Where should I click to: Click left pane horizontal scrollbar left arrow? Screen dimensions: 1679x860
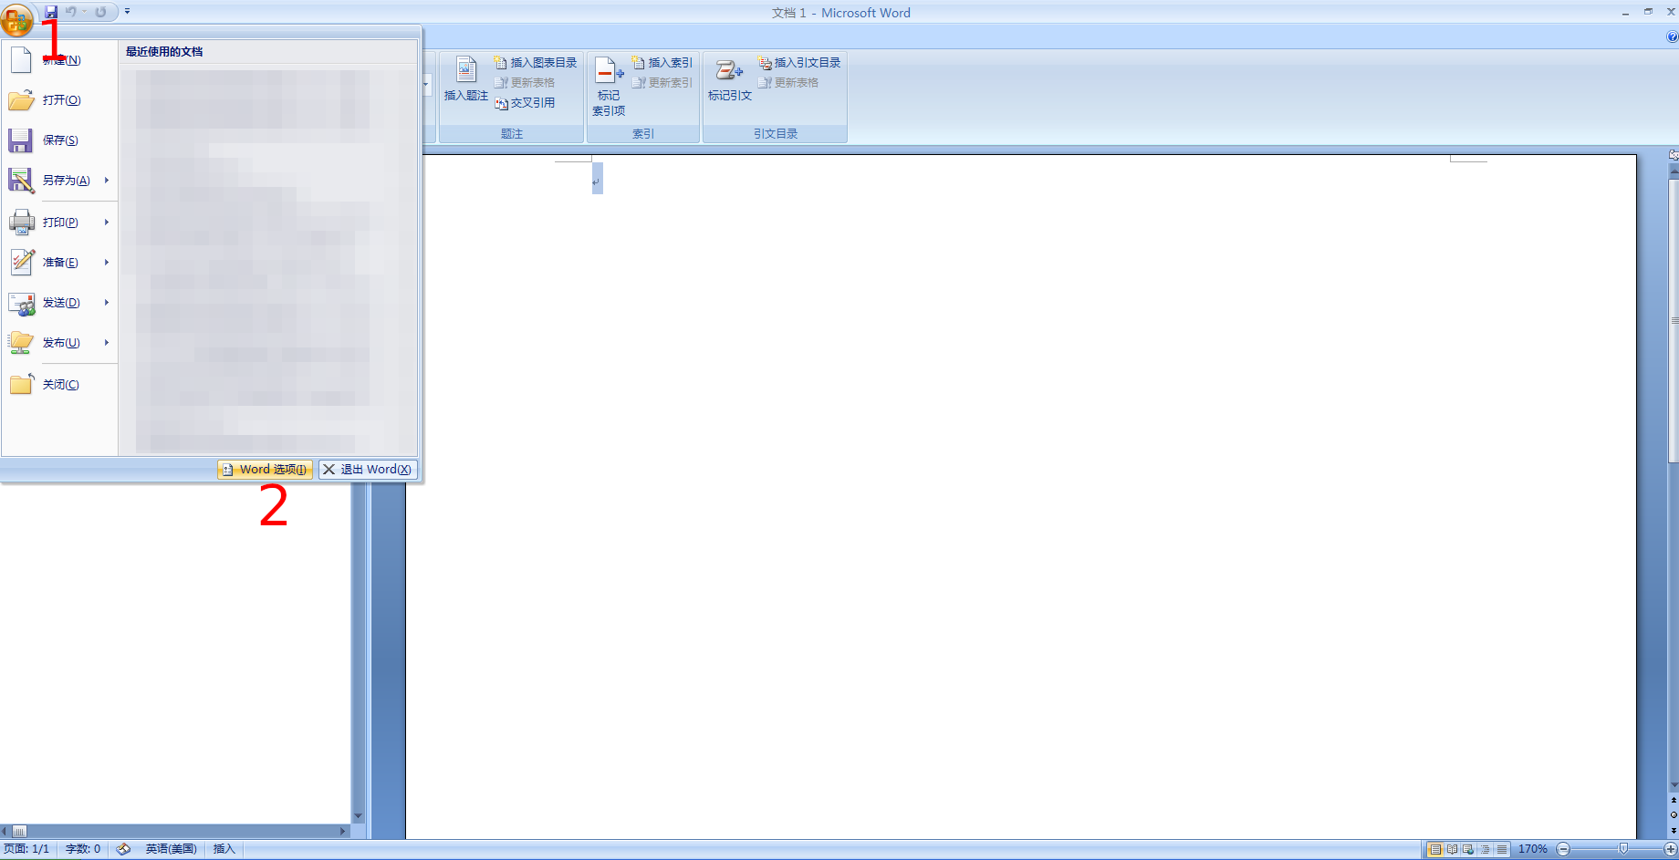[5, 831]
